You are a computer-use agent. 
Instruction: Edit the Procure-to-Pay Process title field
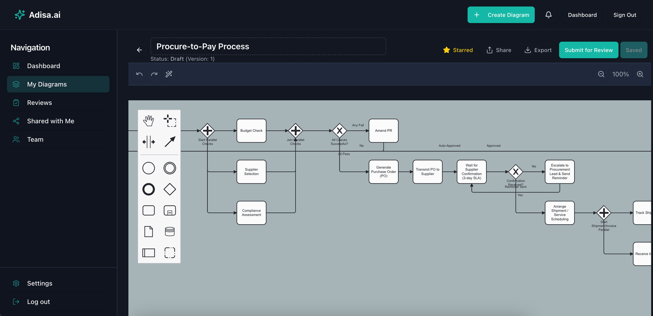(268, 46)
